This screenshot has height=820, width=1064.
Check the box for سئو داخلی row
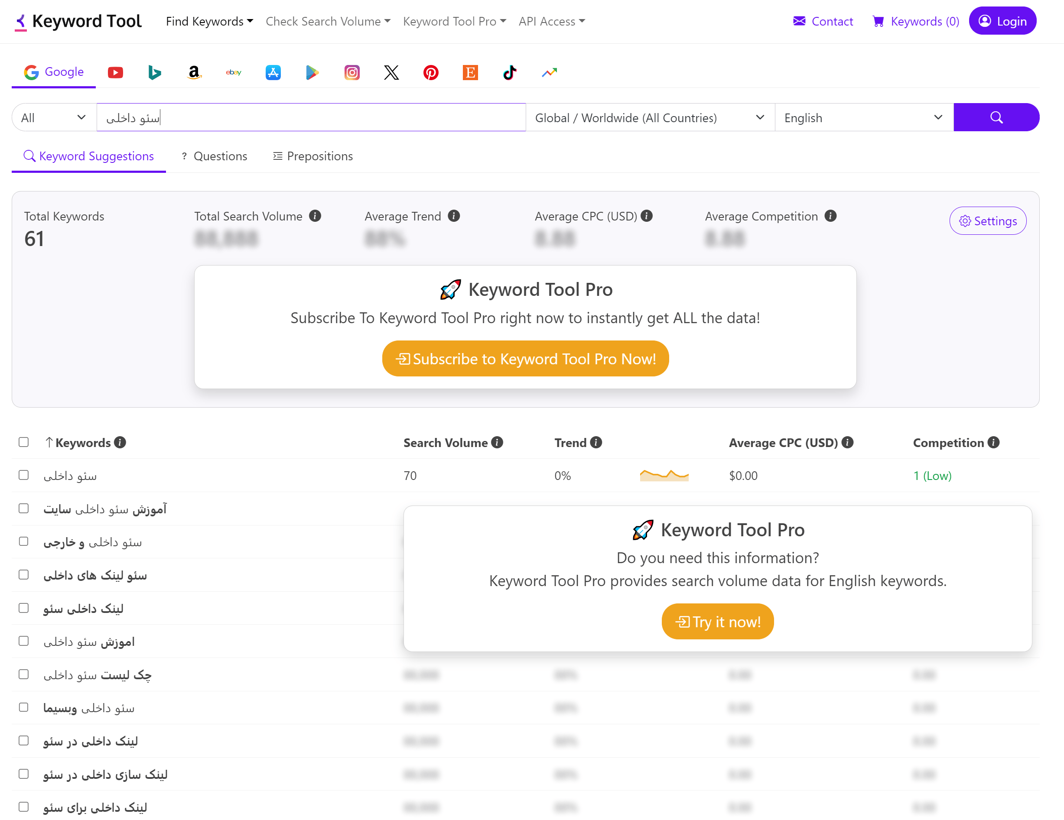pos(23,475)
